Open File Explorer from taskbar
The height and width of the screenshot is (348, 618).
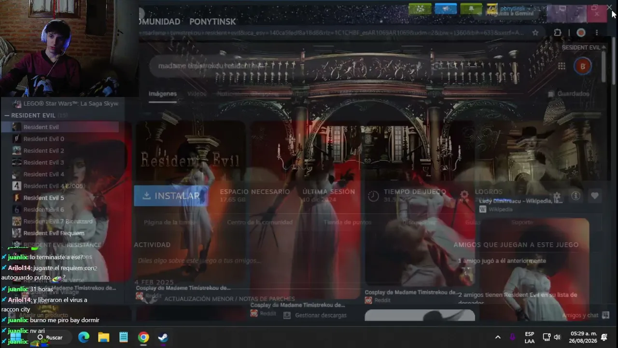(x=103, y=337)
